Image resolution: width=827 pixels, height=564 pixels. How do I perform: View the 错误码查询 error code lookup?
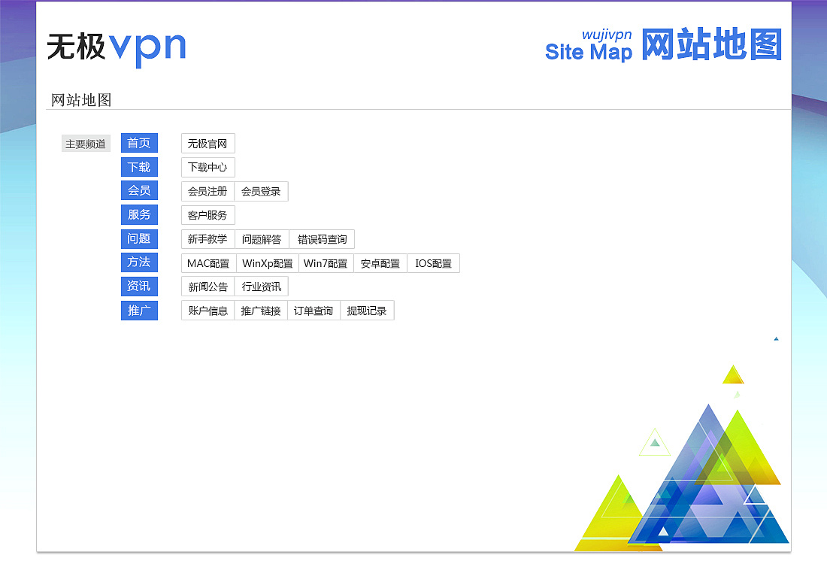coord(322,238)
